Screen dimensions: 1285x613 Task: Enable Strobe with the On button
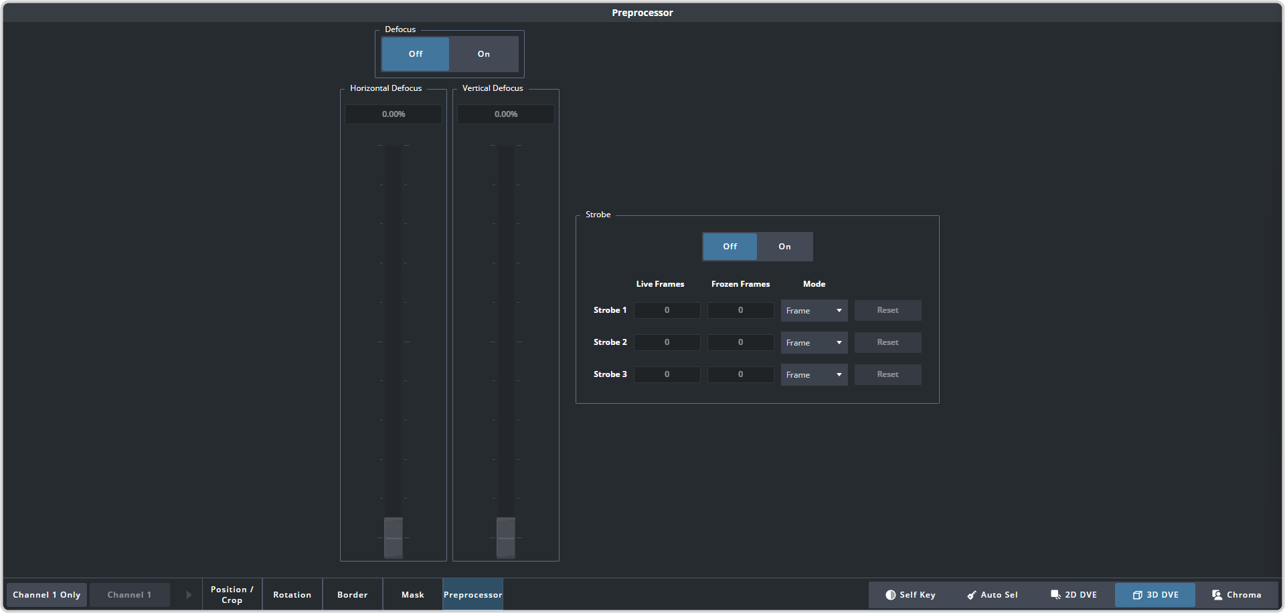point(784,247)
